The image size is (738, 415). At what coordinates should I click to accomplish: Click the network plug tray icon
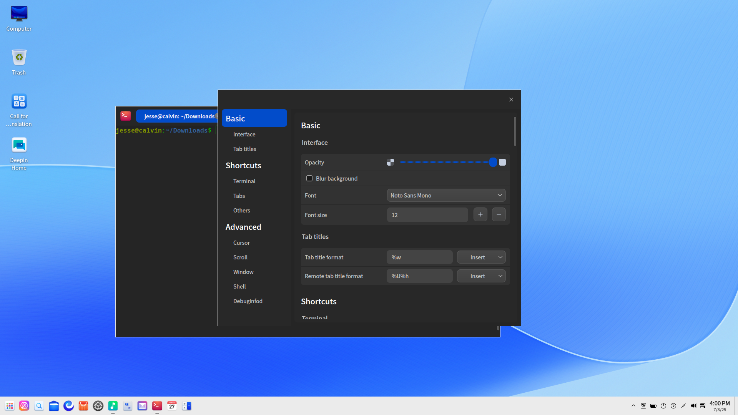[683, 406]
